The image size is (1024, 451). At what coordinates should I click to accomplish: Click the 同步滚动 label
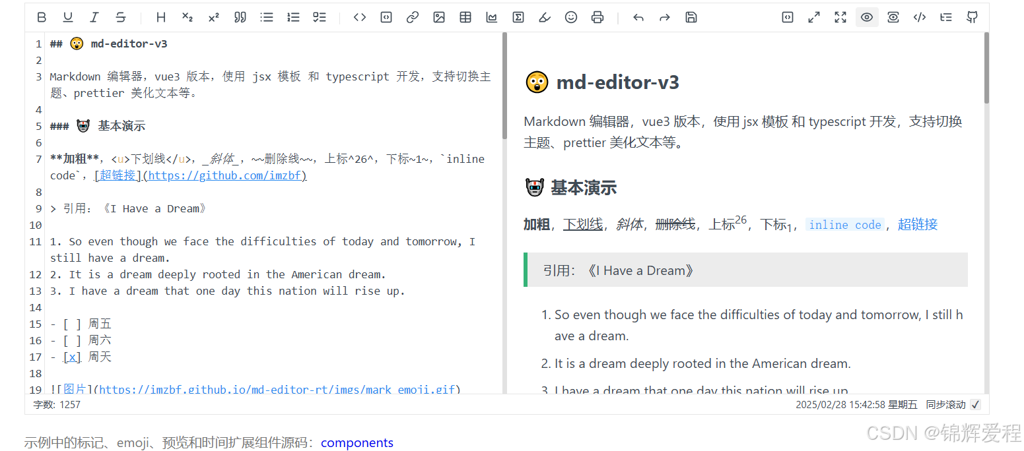[x=945, y=405]
